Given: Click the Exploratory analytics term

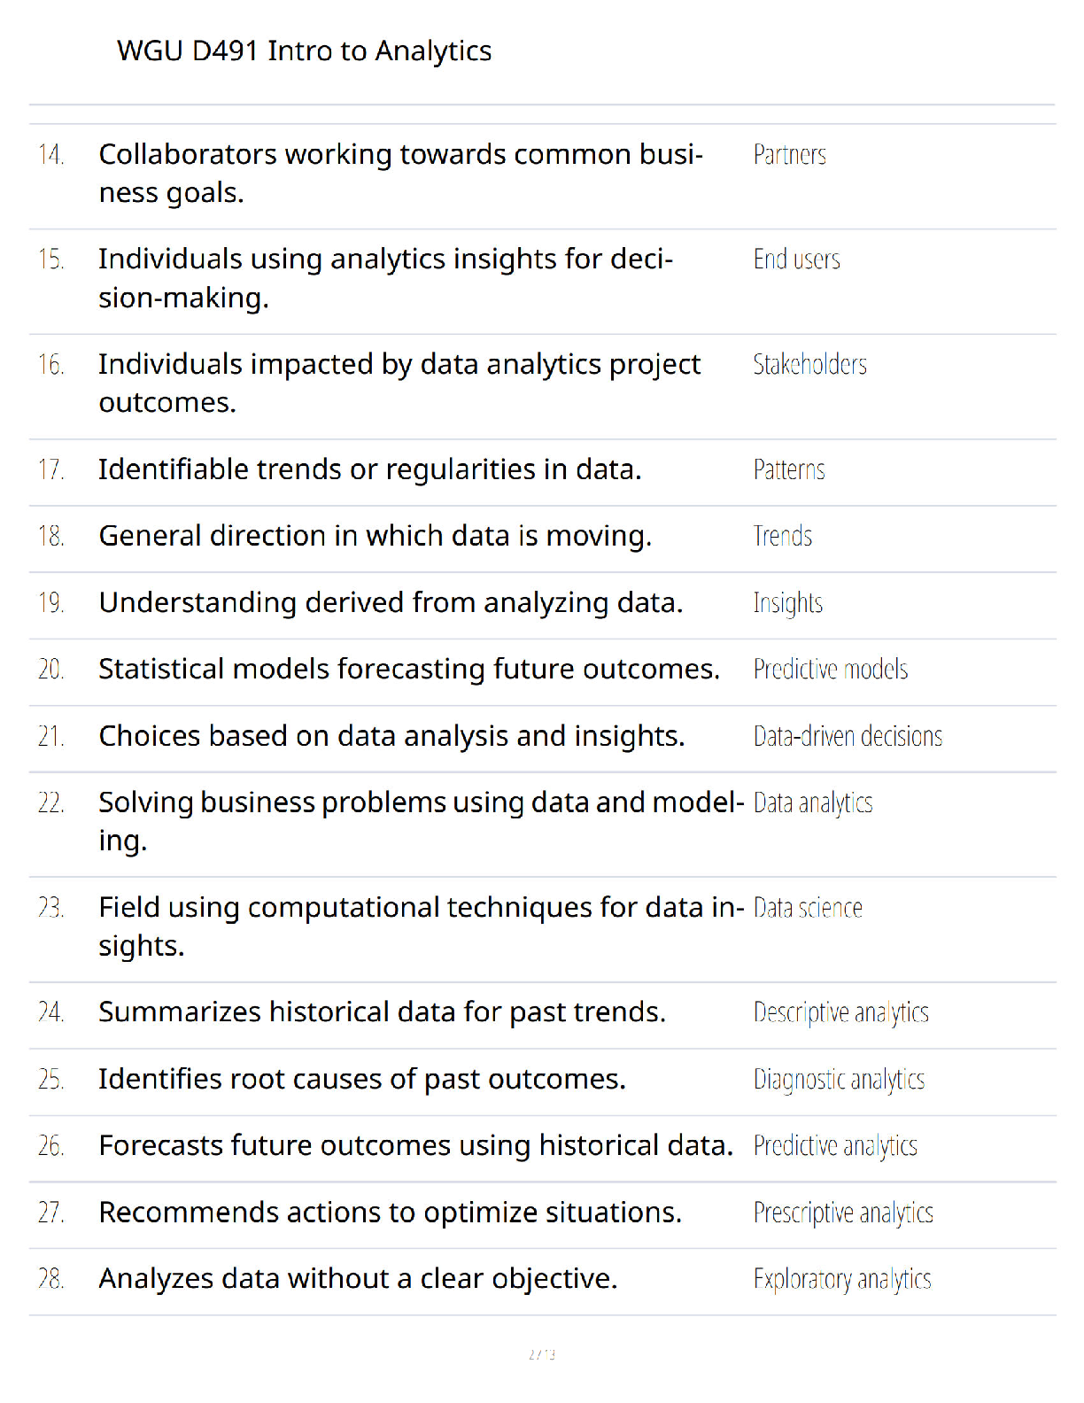Looking at the screenshot, I should [841, 1280].
